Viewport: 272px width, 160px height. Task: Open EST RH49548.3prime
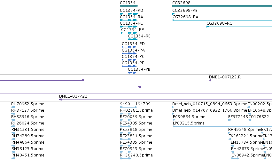[x=245, y=130]
